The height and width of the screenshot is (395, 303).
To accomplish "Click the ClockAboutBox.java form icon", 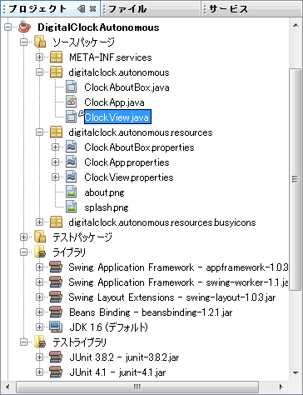I will click(71, 87).
